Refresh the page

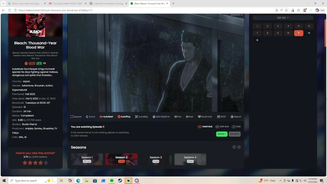point(9,10)
